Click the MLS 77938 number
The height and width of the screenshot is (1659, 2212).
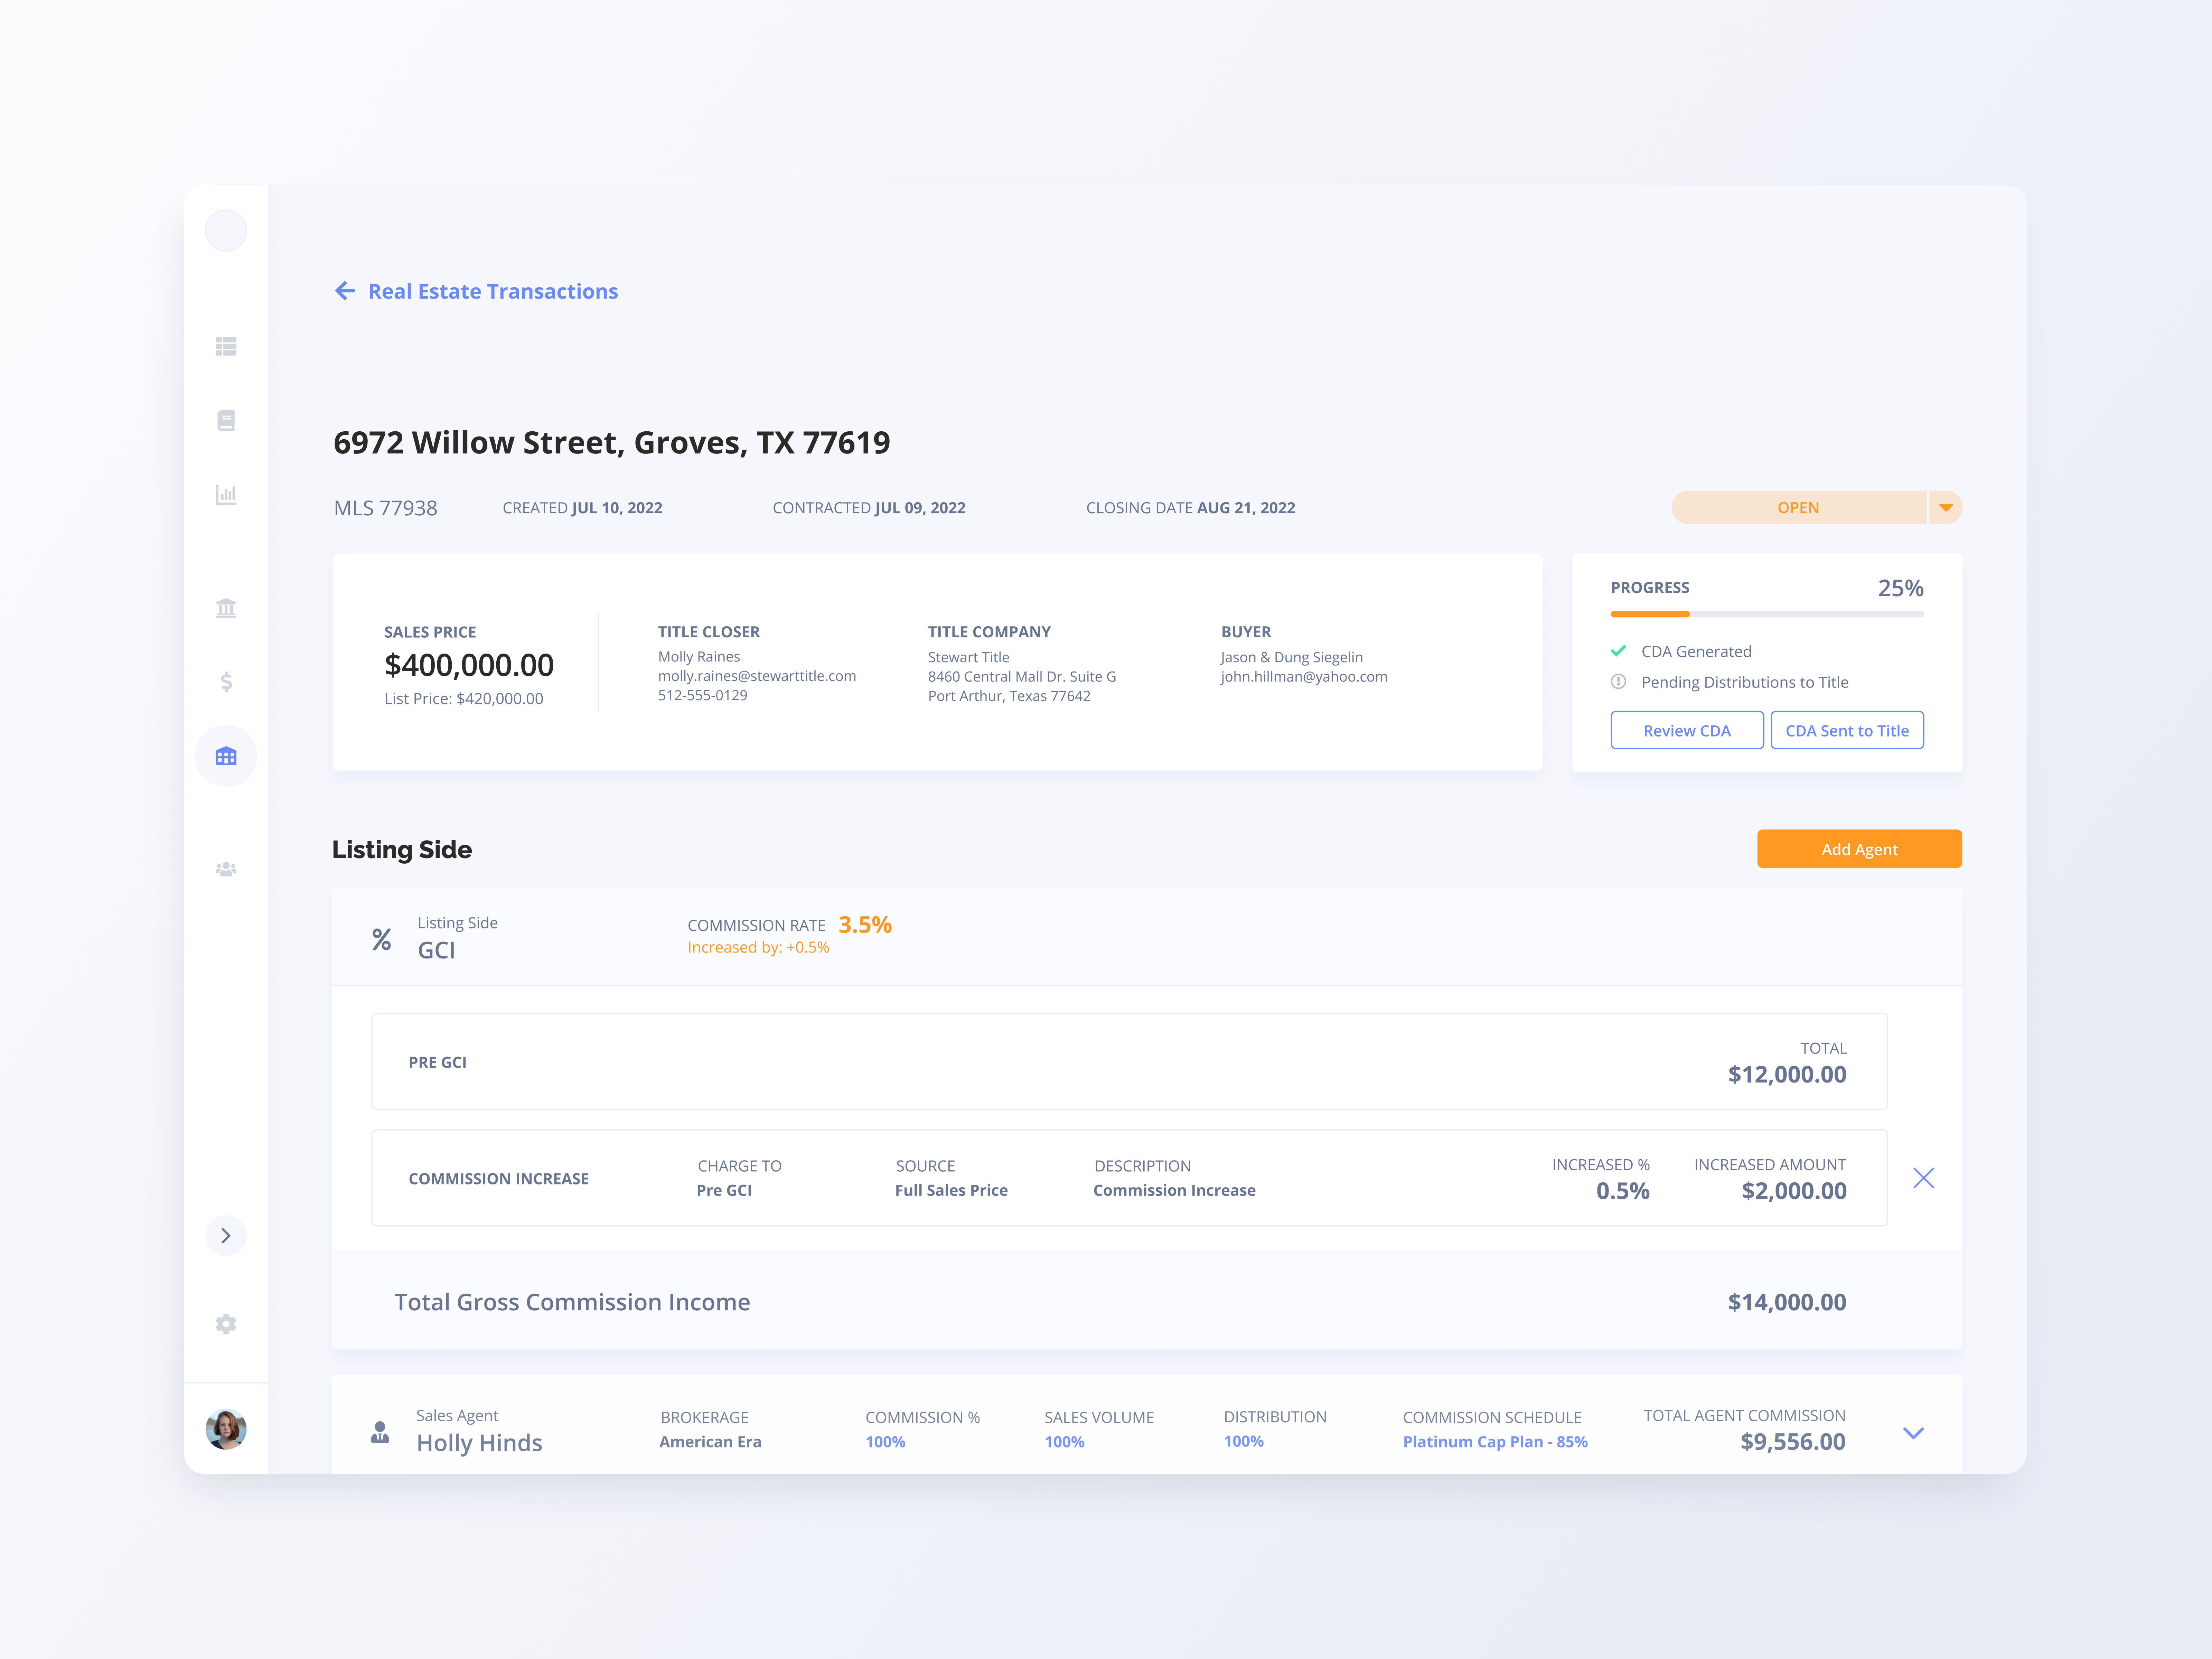coord(386,508)
